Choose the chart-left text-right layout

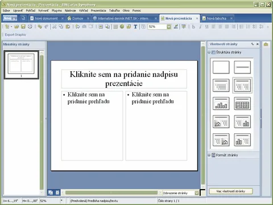(242, 140)
